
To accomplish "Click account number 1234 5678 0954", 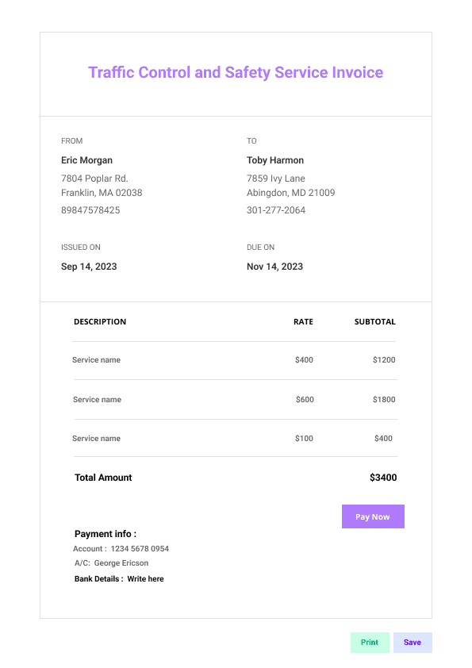I will (140, 549).
